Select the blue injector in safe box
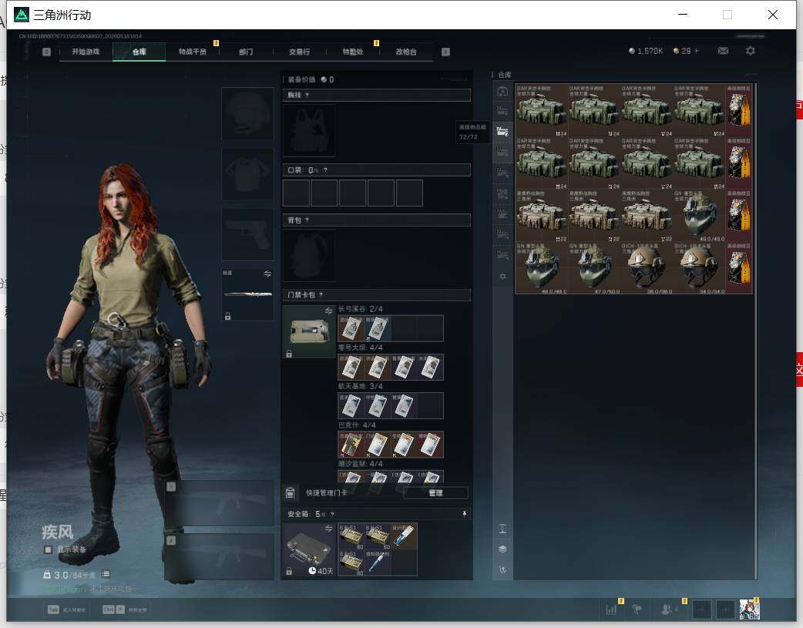 pyautogui.click(x=378, y=563)
